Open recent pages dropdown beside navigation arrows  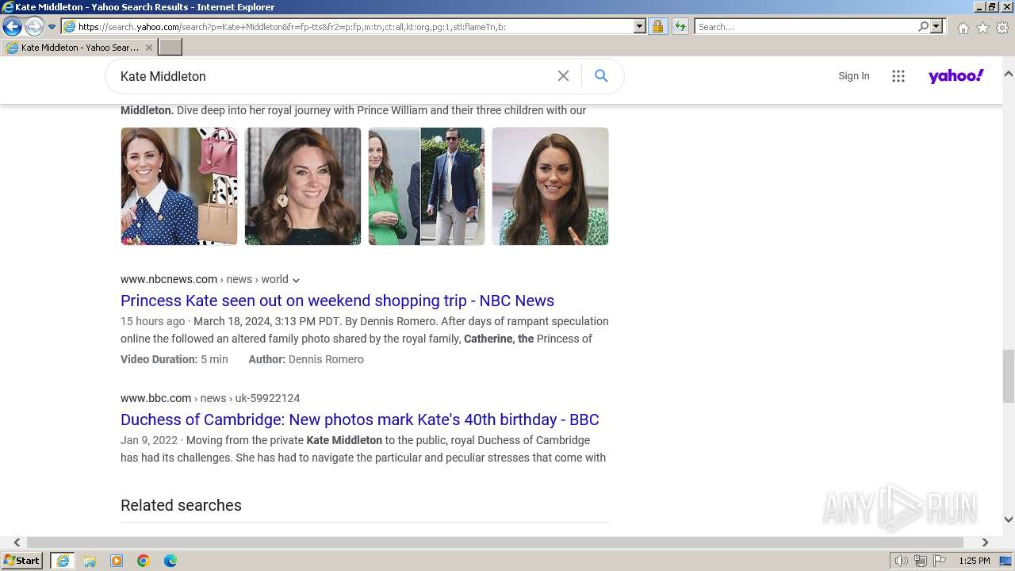[52, 27]
